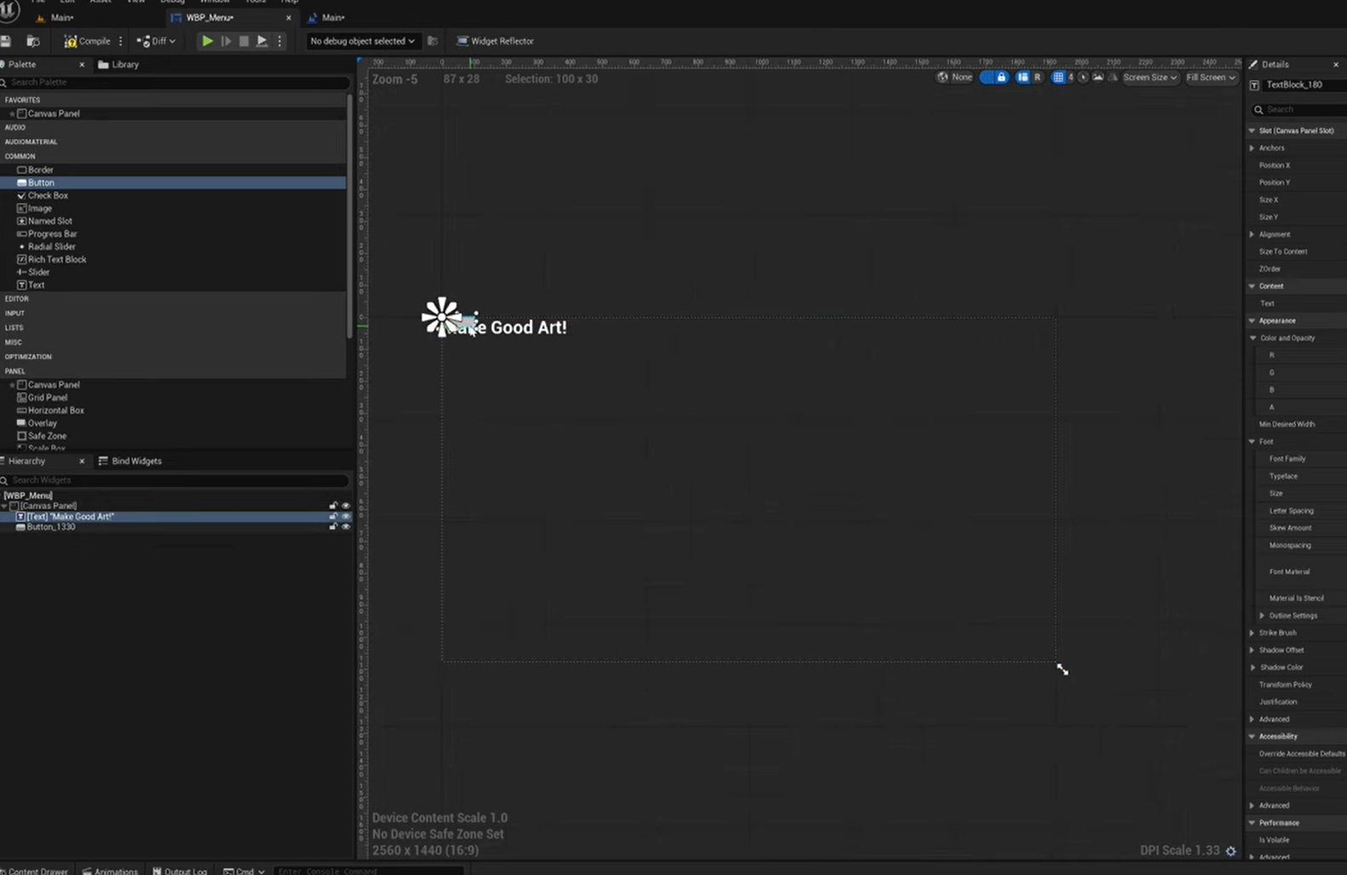Open the Fill Screen dropdown

1211,77
